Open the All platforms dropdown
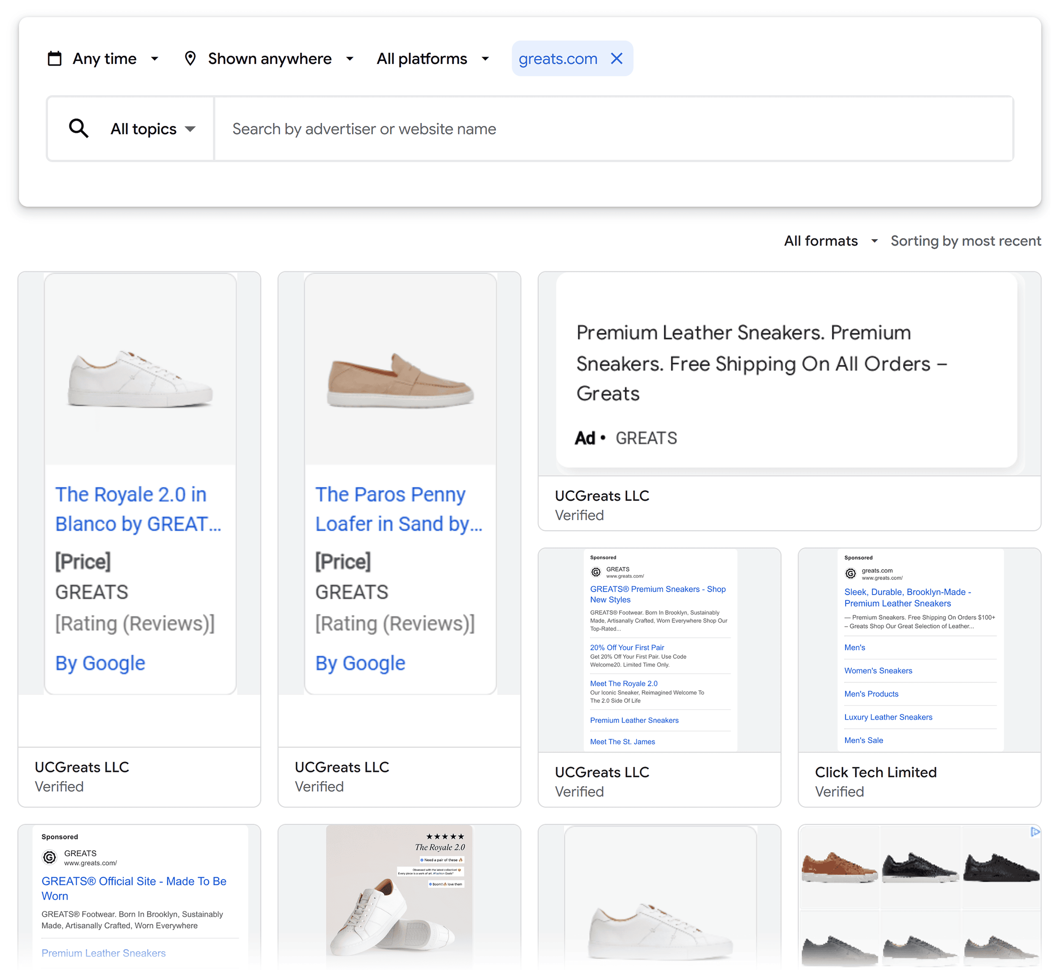The width and height of the screenshot is (1058, 970). [x=433, y=59]
